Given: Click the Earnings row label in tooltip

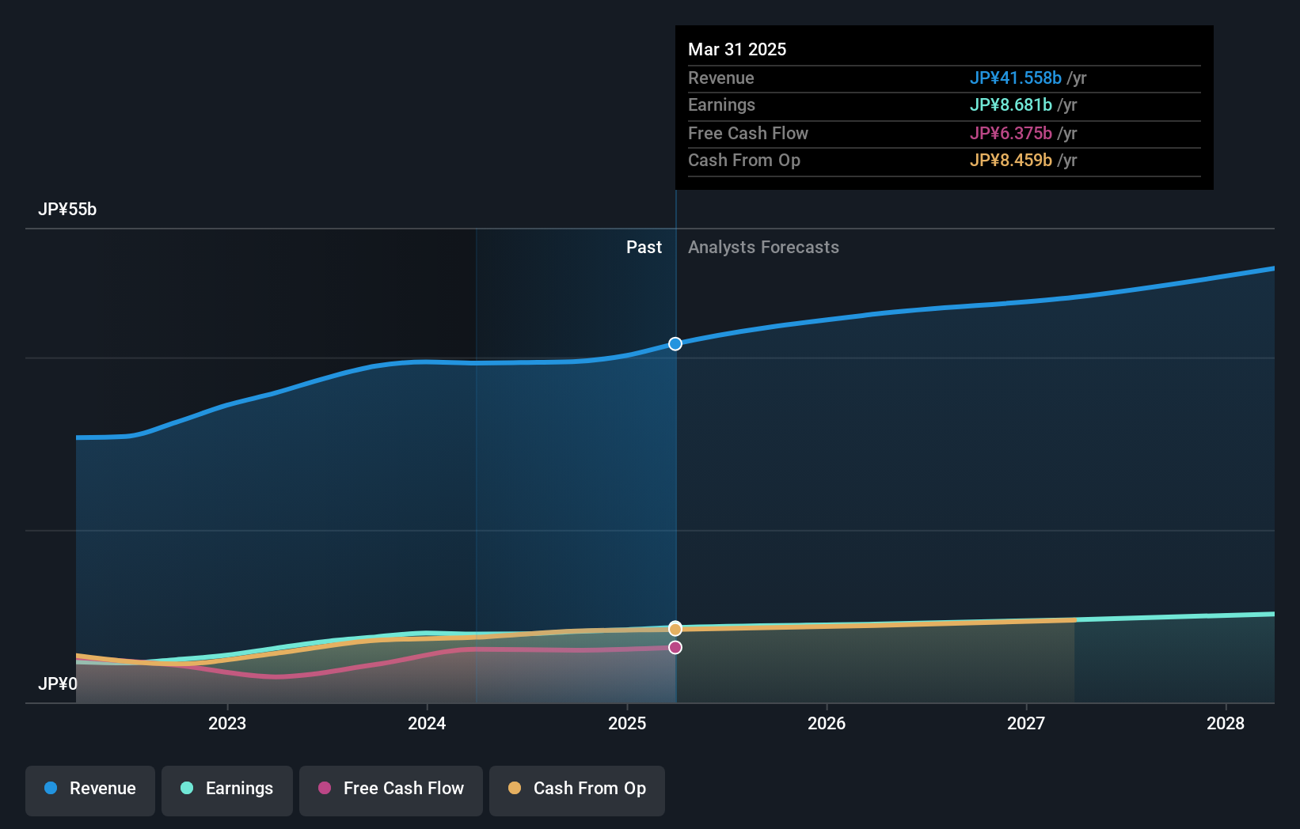Looking at the screenshot, I should tap(721, 104).
